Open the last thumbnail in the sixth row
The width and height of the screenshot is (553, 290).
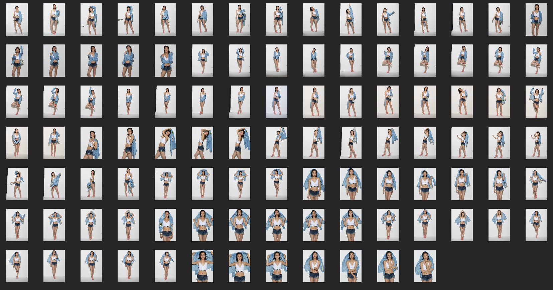click(x=536, y=225)
